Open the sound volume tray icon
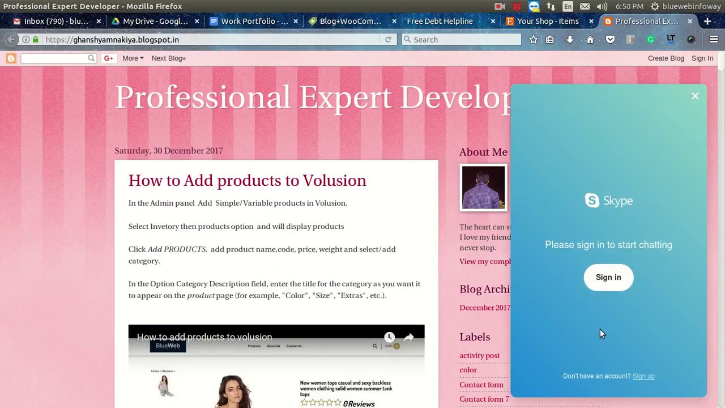This screenshot has height=408, width=725. pos(602,6)
